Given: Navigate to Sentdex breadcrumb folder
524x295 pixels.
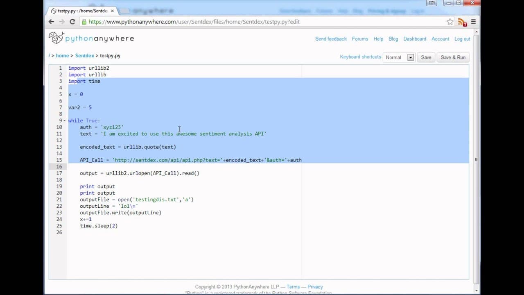Looking at the screenshot, I should [84, 55].
